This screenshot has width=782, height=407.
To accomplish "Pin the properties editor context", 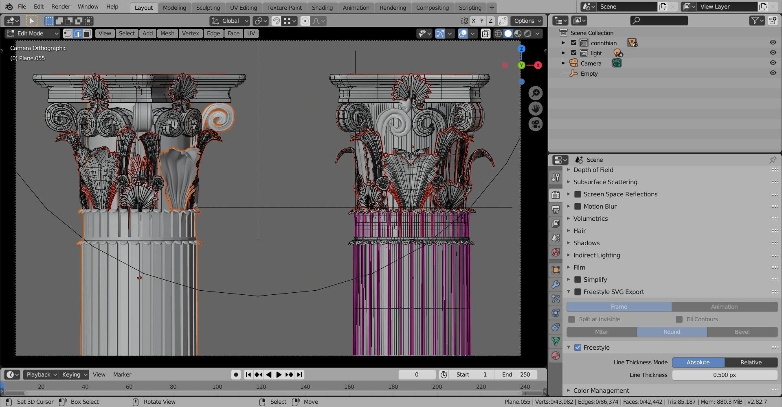I will [773, 160].
